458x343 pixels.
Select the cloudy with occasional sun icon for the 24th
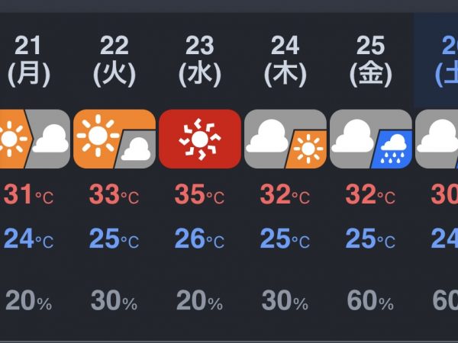tap(285, 139)
